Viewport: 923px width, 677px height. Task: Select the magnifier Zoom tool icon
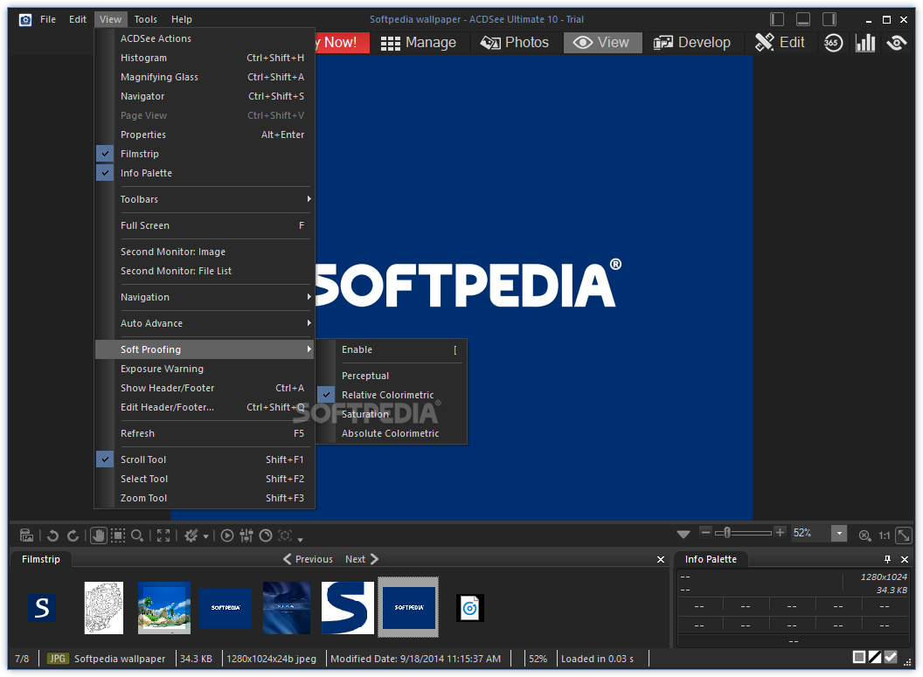tap(137, 535)
